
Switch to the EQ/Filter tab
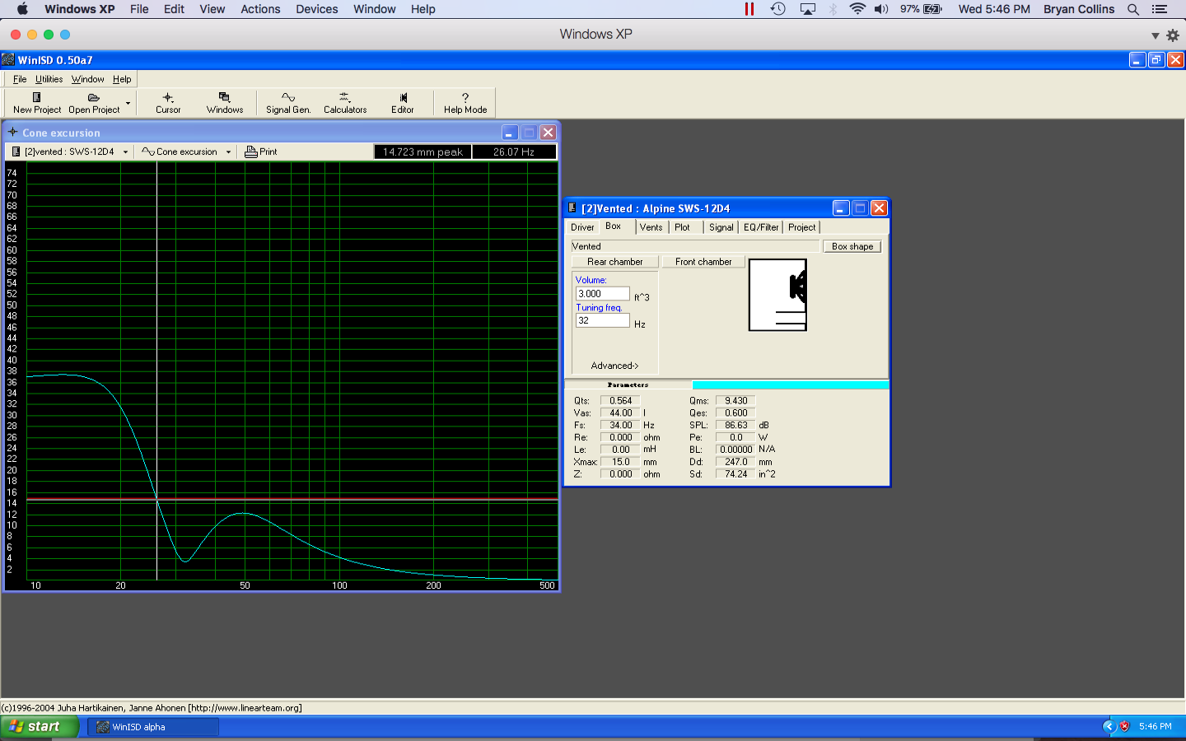[761, 227]
